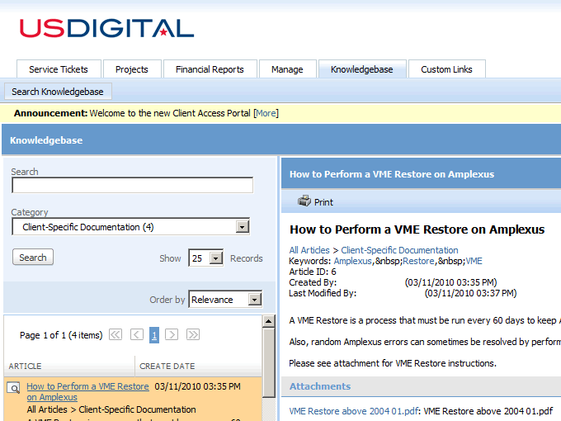
Task: Go to previous results page arrow
Action: click(x=137, y=334)
